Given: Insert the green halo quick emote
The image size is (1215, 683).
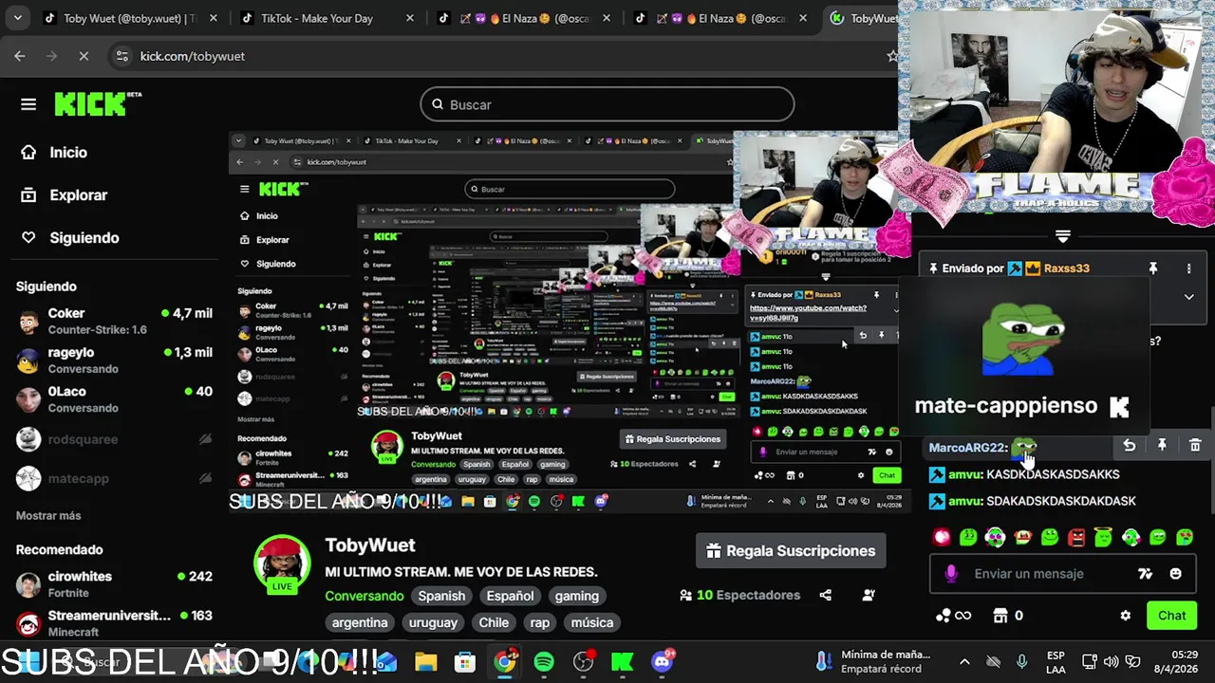Looking at the screenshot, I should point(1103,537).
